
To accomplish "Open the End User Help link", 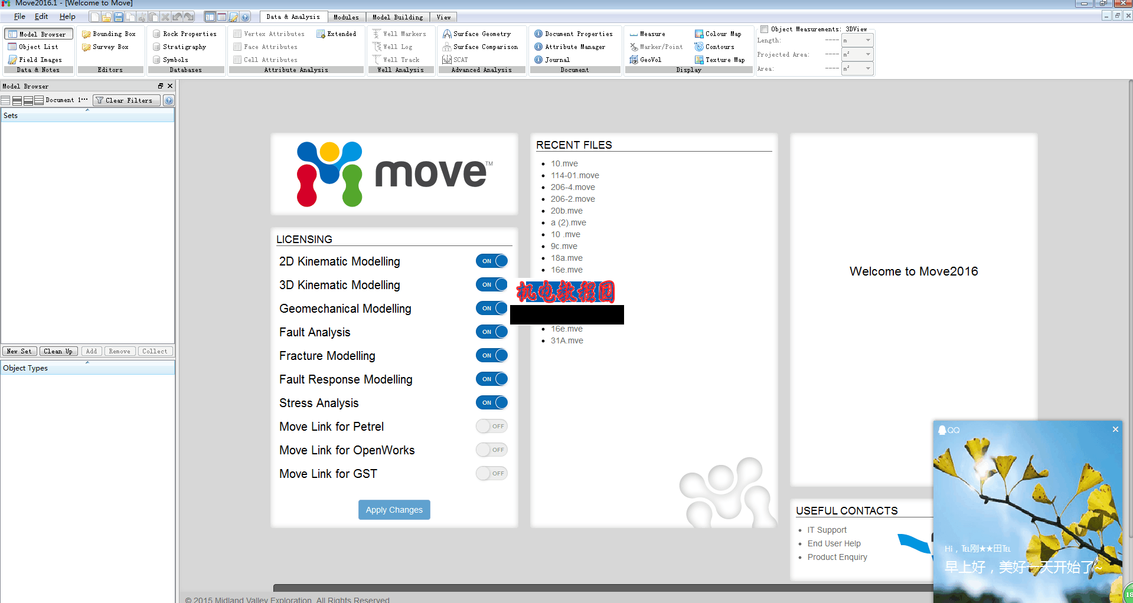I will click(834, 543).
